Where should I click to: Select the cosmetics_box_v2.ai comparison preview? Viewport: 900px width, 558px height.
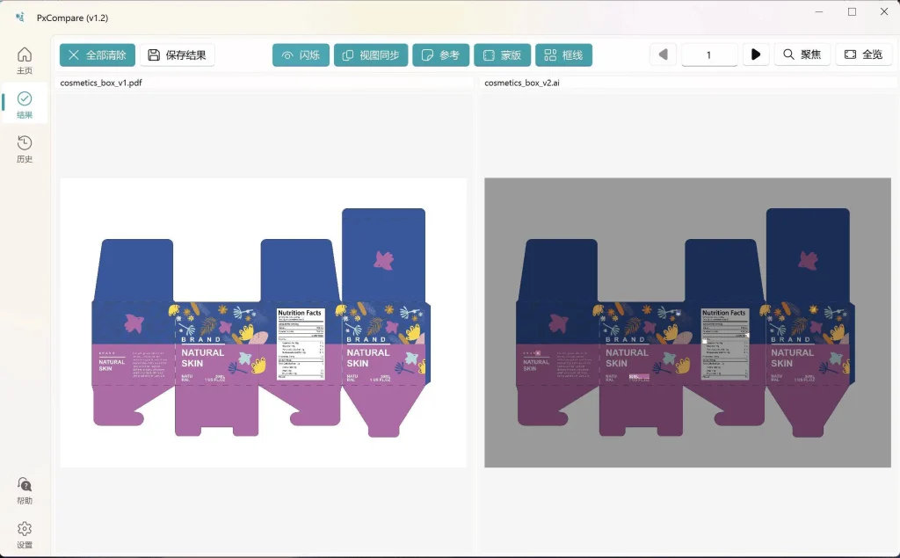coord(687,322)
